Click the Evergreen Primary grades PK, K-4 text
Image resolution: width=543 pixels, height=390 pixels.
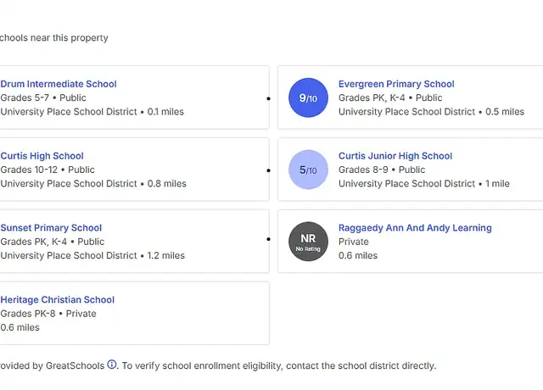tap(372, 98)
